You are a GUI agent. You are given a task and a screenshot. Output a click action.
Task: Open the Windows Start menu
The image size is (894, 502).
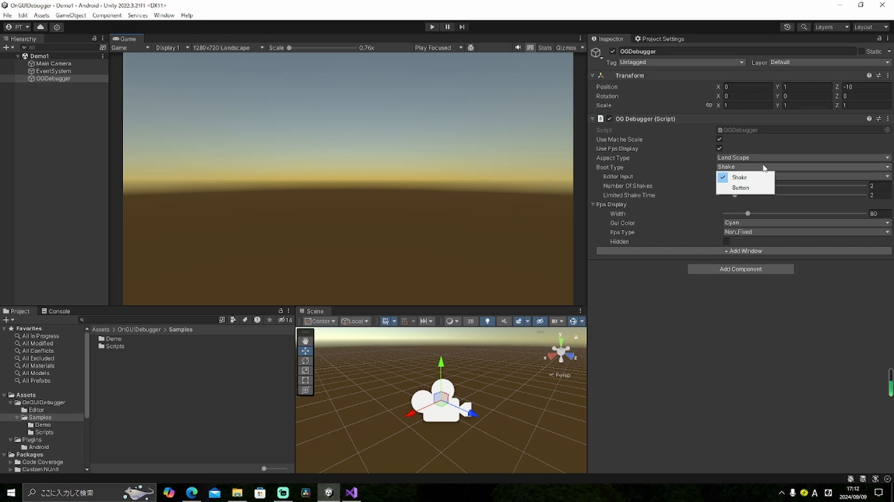point(11,492)
